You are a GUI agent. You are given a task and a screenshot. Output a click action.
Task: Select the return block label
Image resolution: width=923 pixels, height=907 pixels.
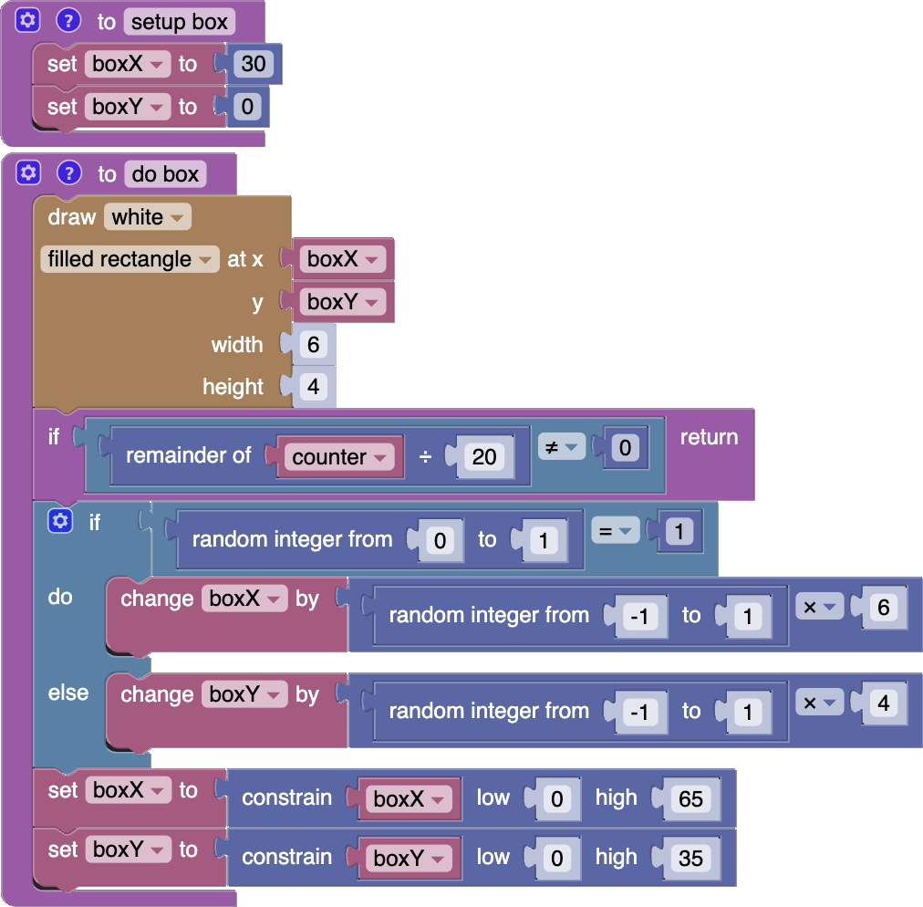709,437
